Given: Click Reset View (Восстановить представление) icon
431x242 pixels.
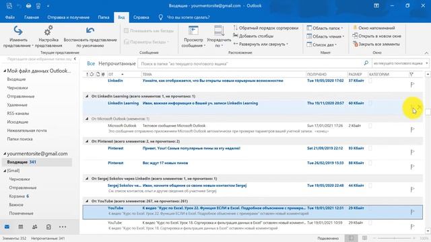Looking at the screenshot, I should click(x=90, y=30).
